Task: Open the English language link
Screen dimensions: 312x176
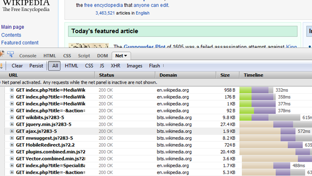Action: pos(143,13)
